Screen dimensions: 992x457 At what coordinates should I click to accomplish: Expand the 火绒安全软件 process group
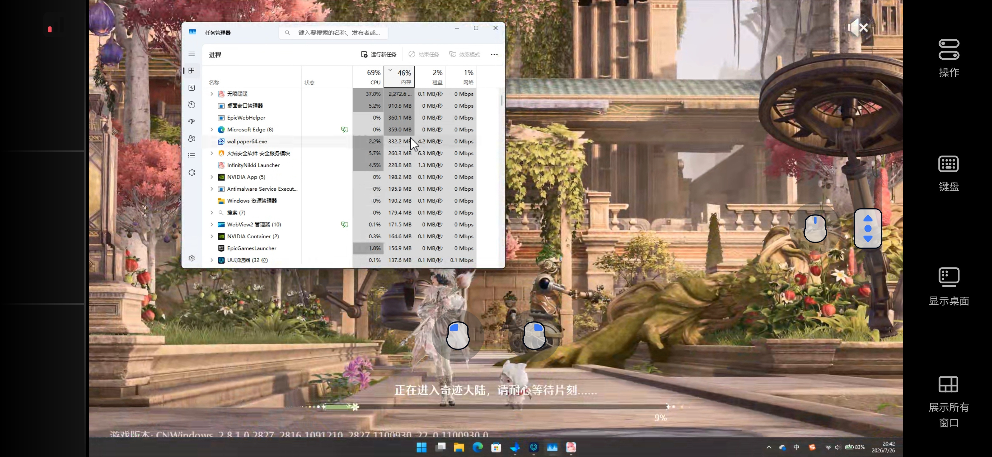point(211,153)
